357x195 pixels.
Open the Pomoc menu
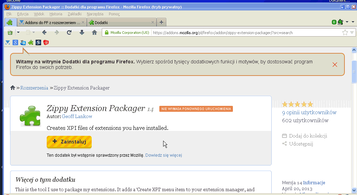pos(114,14)
